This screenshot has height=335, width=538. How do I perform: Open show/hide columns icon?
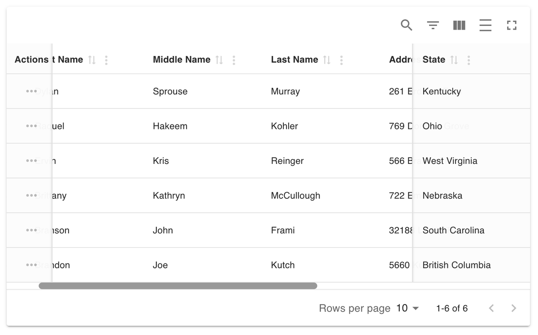459,25
